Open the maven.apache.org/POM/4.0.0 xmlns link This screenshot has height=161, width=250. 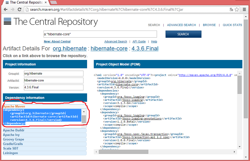pos(205,75)
